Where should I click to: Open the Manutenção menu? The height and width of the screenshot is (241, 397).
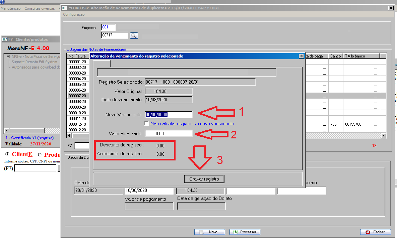click(10, 8)
